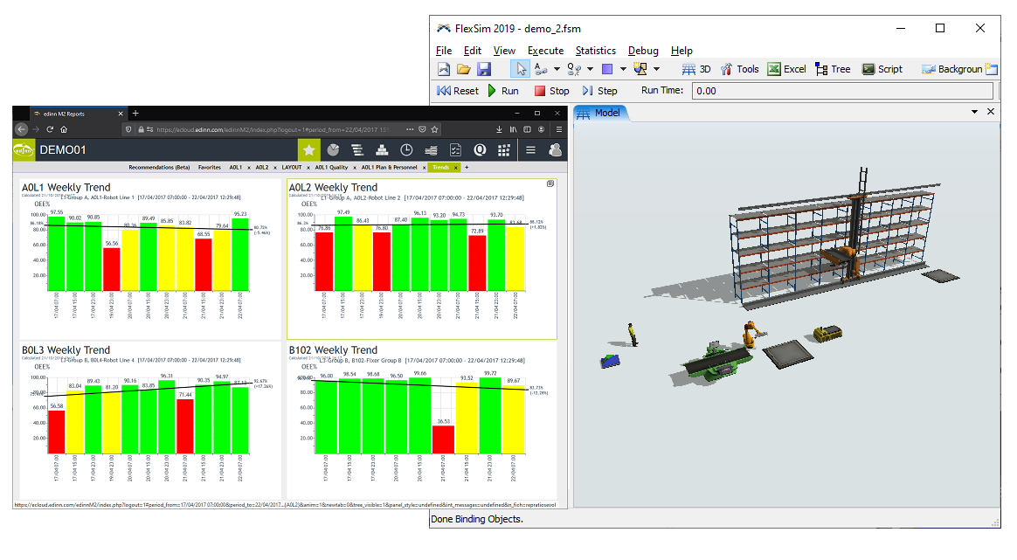This screenshot has width=1017, height=560.
Task: Open the clock icon in edinn header
Action: [406, 150]
